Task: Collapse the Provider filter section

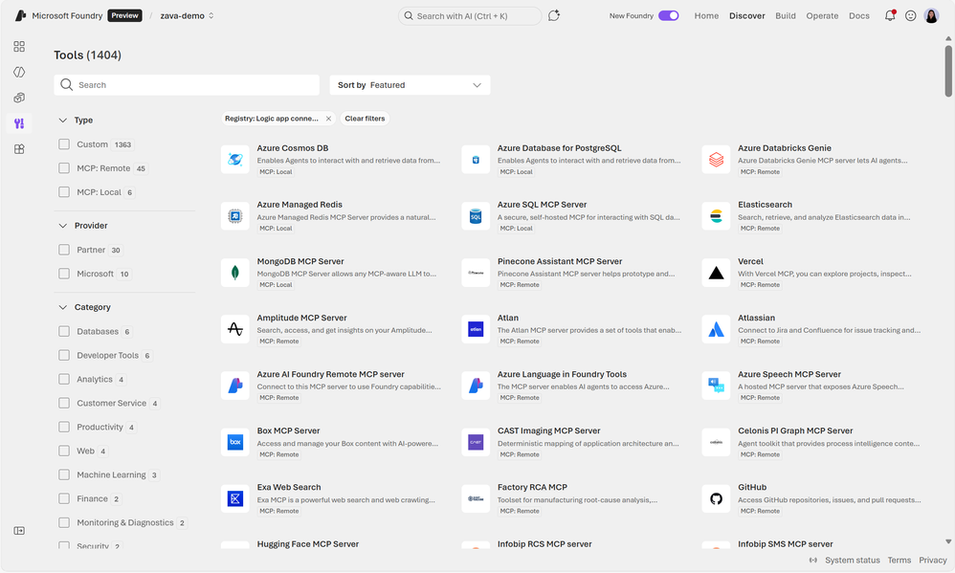Action: [x=61, y=225]
